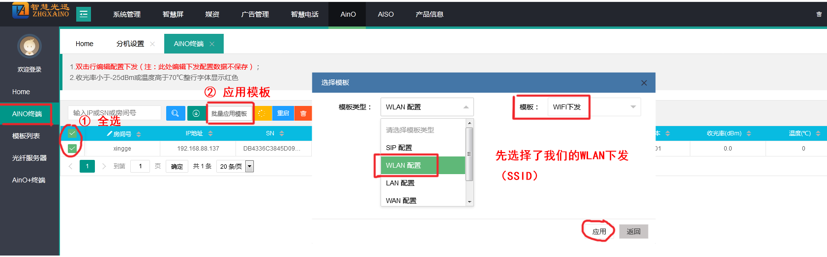Open the 智慧电话 top menu
This screenshot has width=827, height=257.
304,14
